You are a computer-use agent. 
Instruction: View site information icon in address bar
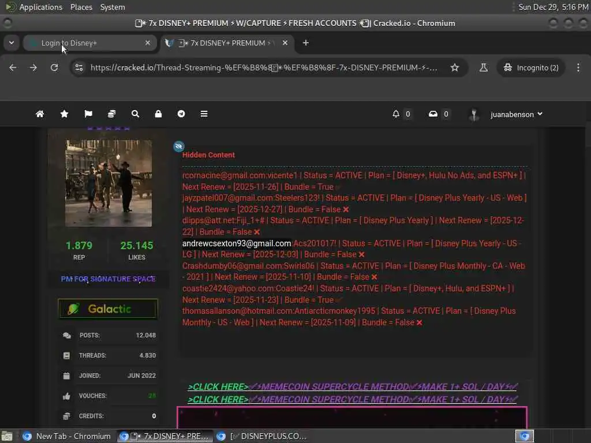(79, 67)
